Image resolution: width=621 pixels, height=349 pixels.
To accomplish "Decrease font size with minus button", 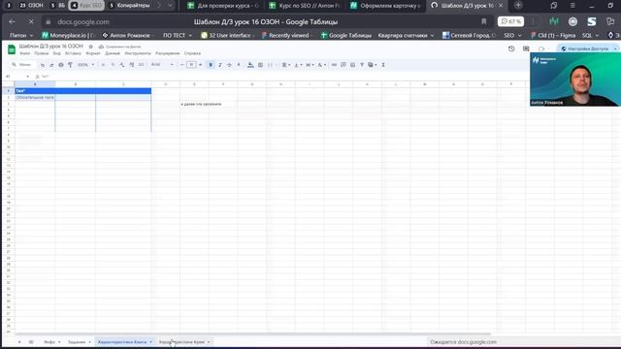I will point(182,65).
